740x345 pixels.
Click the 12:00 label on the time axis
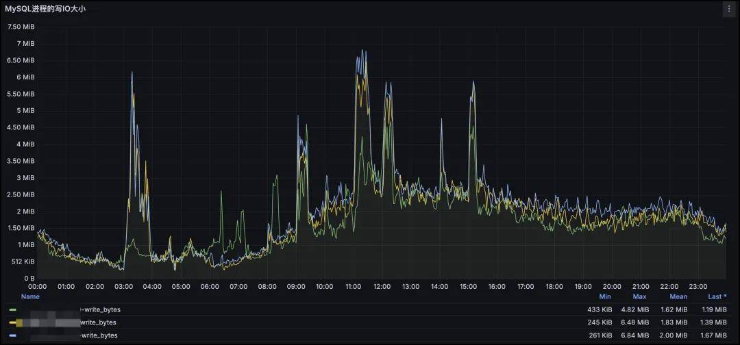(382, 286)
